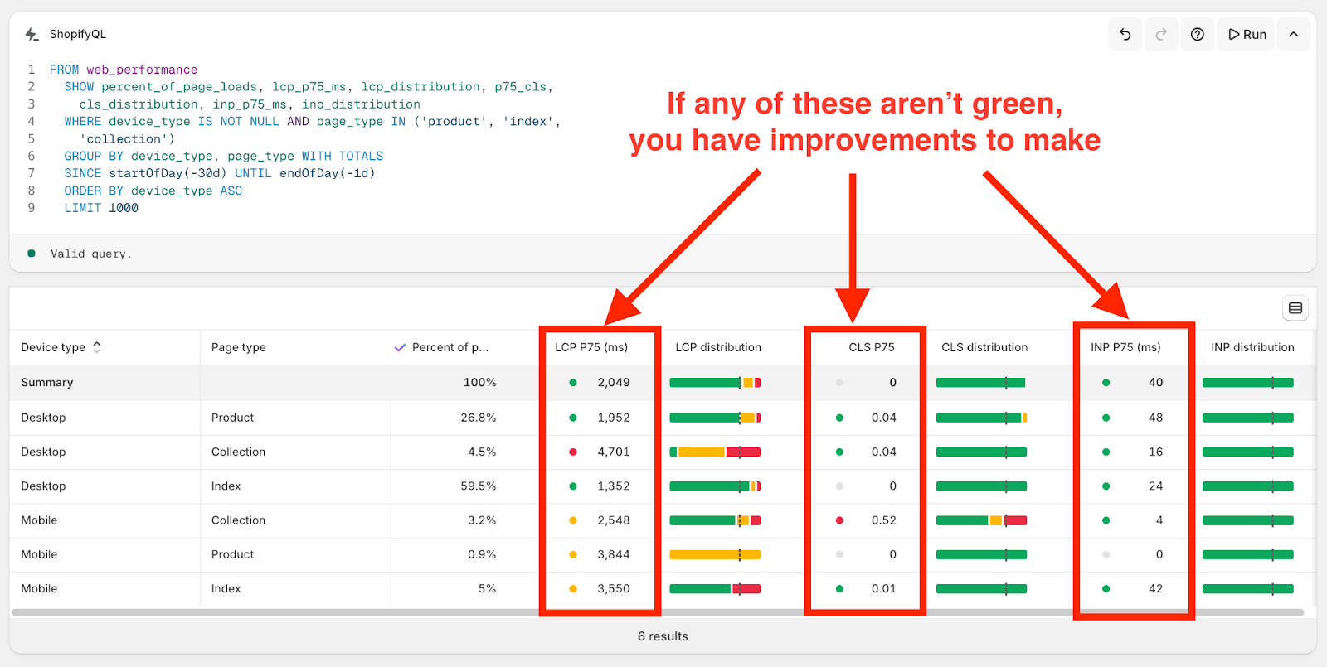Click the LCP value 2,548
Image resolution: width=1327 pixels, height=667 pixels.
pos(614,520)
